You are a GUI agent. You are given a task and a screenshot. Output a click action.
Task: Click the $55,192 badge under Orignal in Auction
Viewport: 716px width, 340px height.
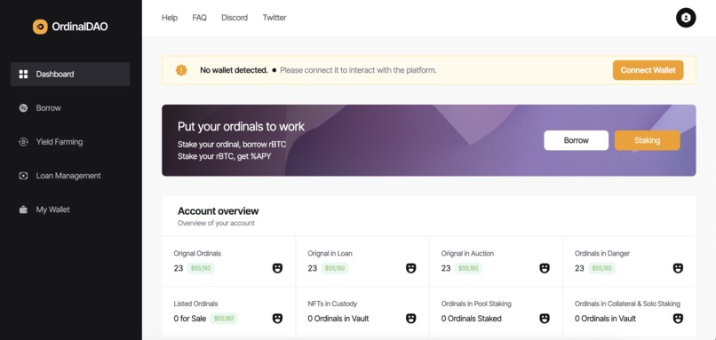point(468,268)
